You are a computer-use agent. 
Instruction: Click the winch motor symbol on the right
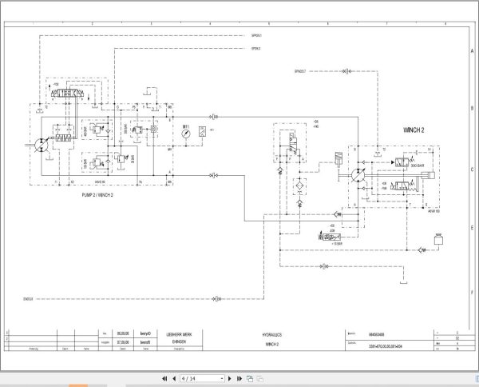(358, 175)
